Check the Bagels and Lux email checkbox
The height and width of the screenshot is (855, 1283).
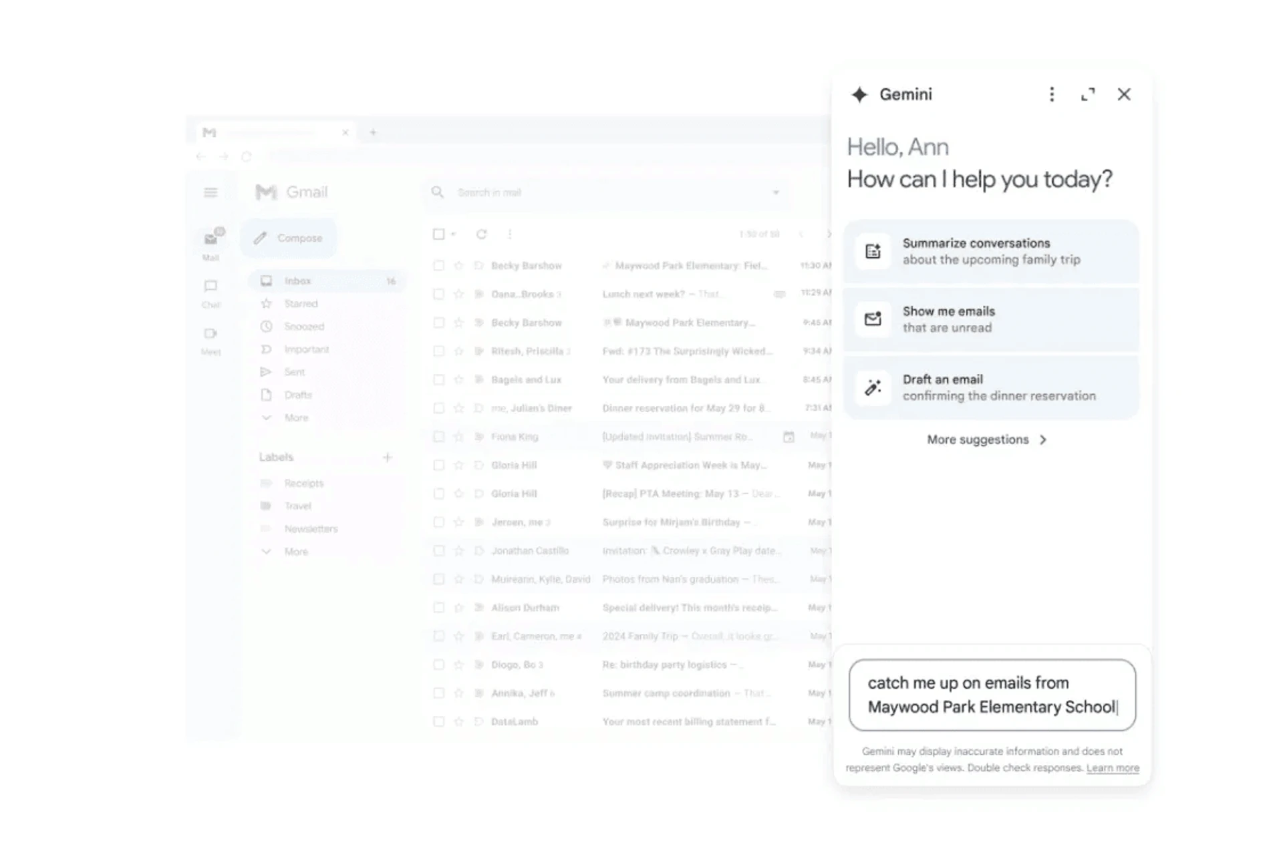coord(438,379)
